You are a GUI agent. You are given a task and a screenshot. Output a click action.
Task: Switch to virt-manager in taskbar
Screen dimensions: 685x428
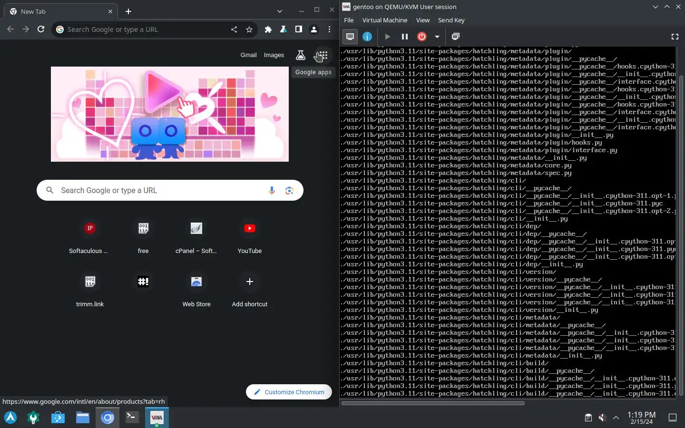[157, 418]
